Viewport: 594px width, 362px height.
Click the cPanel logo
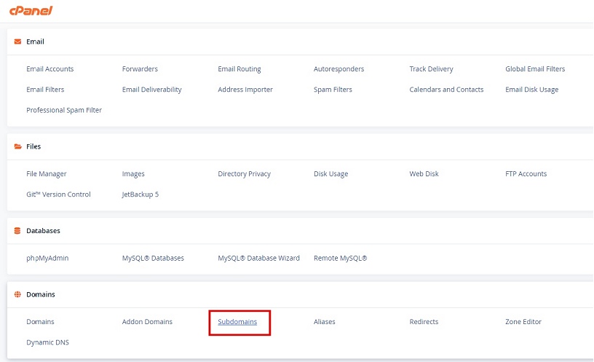(29, 11)
